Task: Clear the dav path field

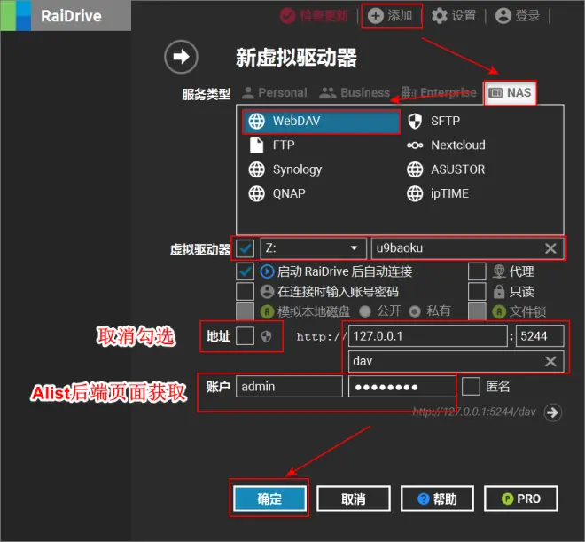Action: click(550, 361)
